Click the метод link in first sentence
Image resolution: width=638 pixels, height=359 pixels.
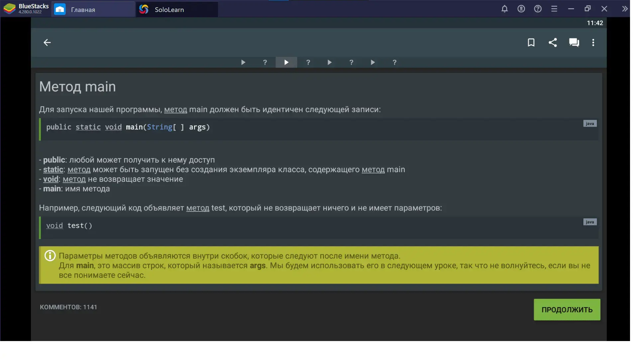tap(175, 110)
